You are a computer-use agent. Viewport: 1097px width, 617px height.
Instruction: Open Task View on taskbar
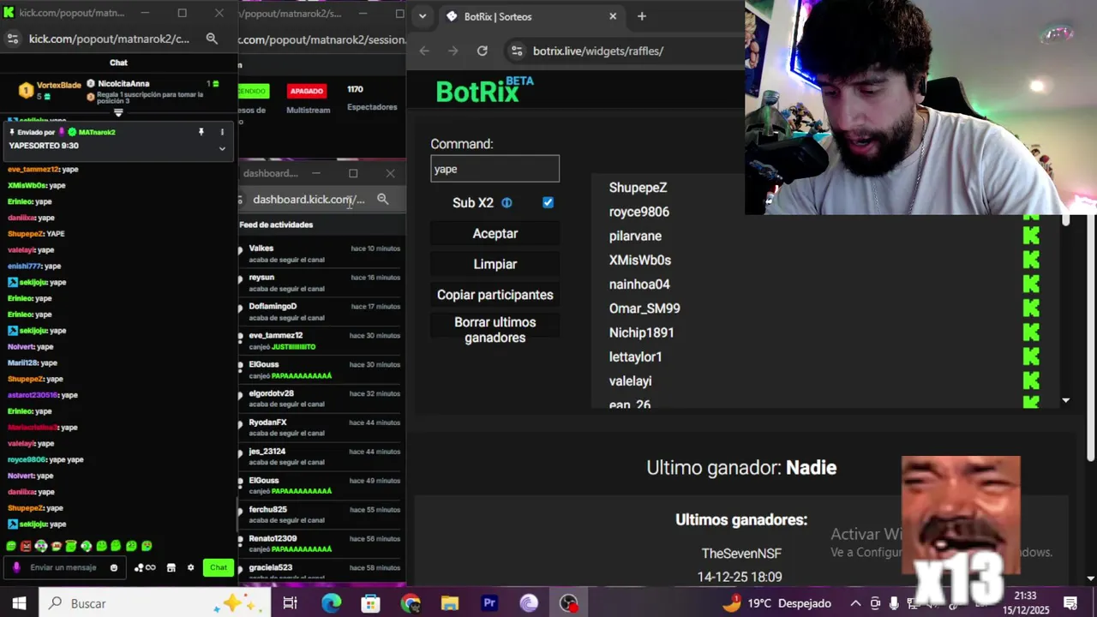tap(290, 603)
